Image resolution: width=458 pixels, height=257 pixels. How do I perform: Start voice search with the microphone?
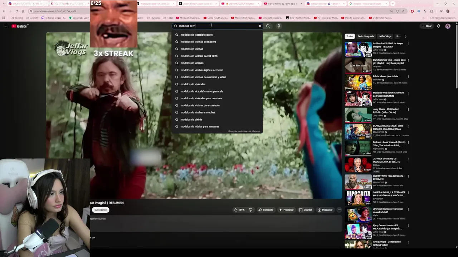tap(279, 26)
